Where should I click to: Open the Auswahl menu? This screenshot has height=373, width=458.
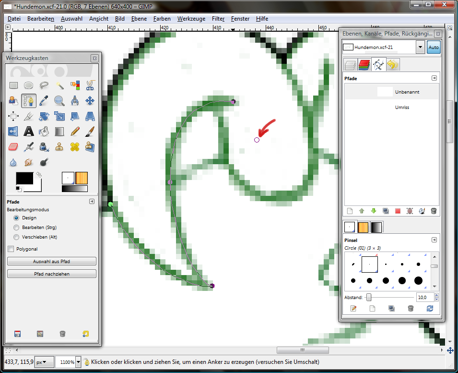coord(71,19)
